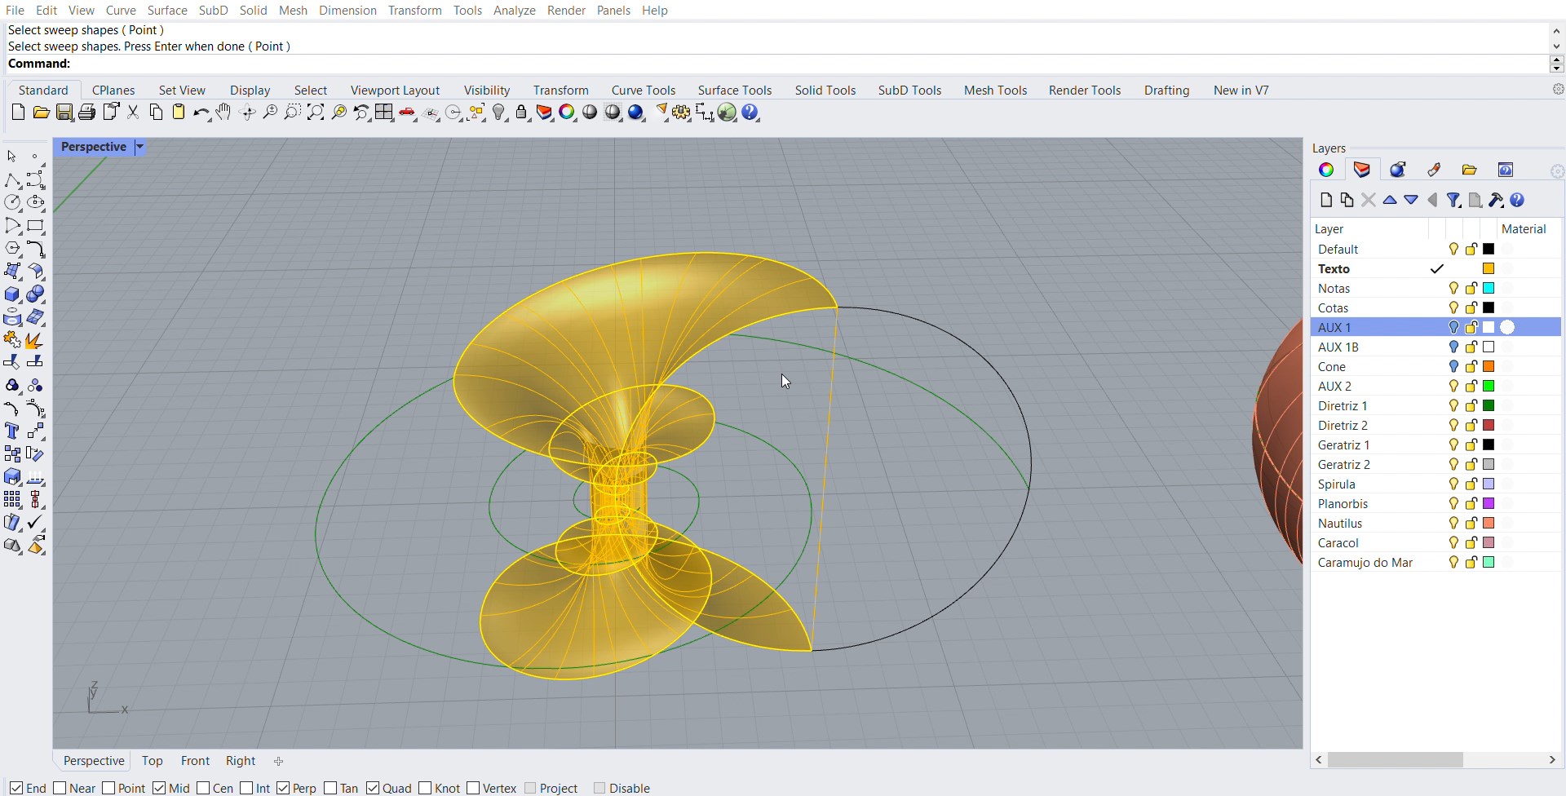The image size is (1566, 796).
Task: Toggle the Int osnap checkbox
Action: click(246, 788)
